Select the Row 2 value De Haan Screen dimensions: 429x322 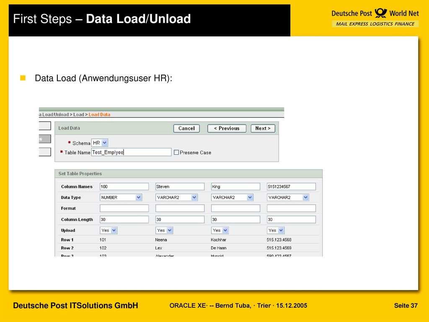pyautogui.click(x=219, y=248)
